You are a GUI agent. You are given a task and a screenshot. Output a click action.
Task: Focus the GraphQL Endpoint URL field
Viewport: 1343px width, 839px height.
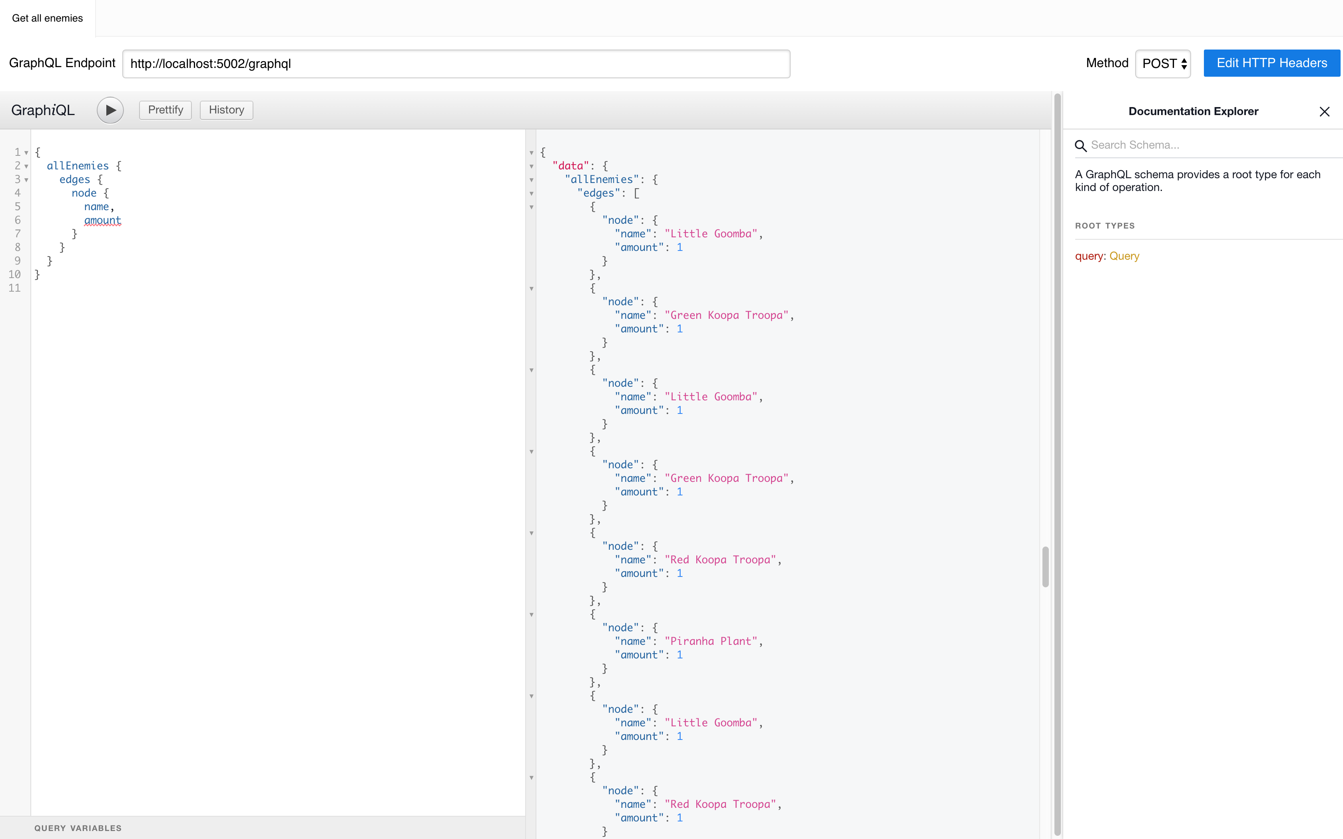click(456, 64)
